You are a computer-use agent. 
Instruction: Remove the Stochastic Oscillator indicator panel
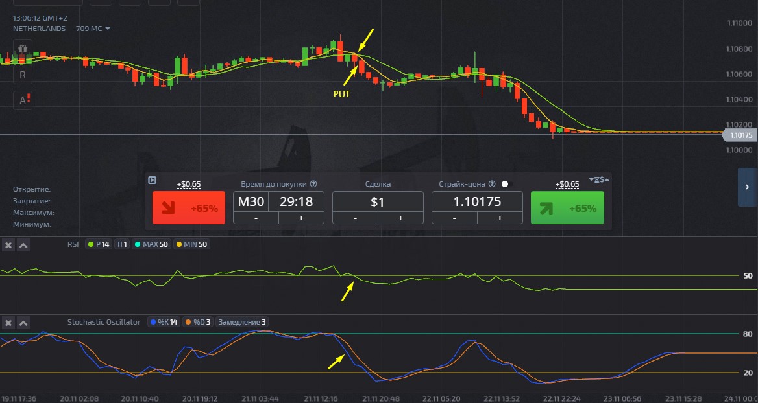tap(8, 323)
